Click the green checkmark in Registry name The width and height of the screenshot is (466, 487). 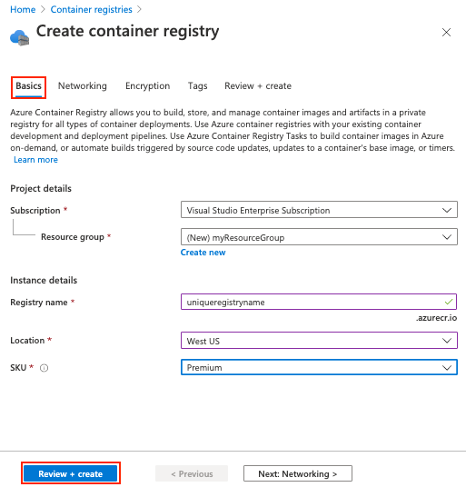tap(449, 302)
